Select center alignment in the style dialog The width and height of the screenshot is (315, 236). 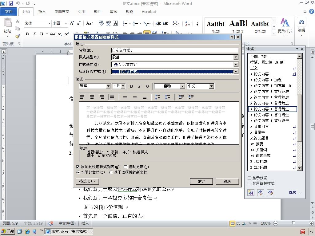pos(92,97)
